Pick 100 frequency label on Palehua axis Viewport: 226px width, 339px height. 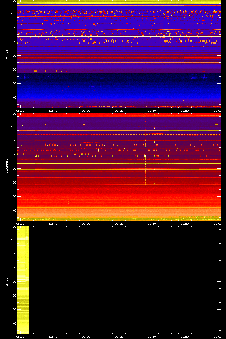(13, 282)
